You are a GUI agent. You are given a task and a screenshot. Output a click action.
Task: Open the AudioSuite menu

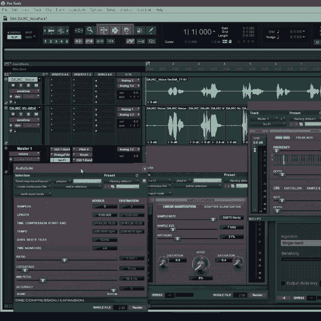tap(78, 9)
